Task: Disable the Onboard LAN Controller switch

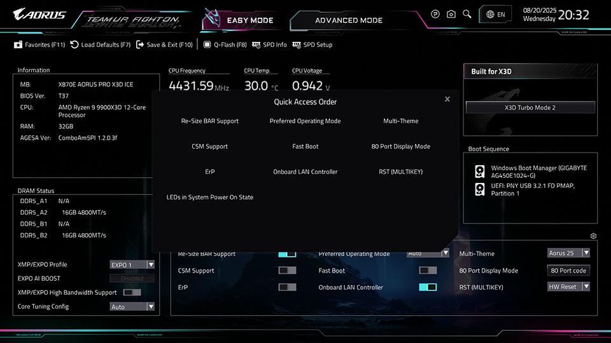Action: pyautogui.click(x=428, y=287)
